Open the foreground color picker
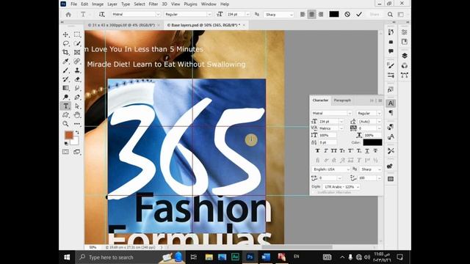This screenshot has height=264, width=470. [69, 135]
